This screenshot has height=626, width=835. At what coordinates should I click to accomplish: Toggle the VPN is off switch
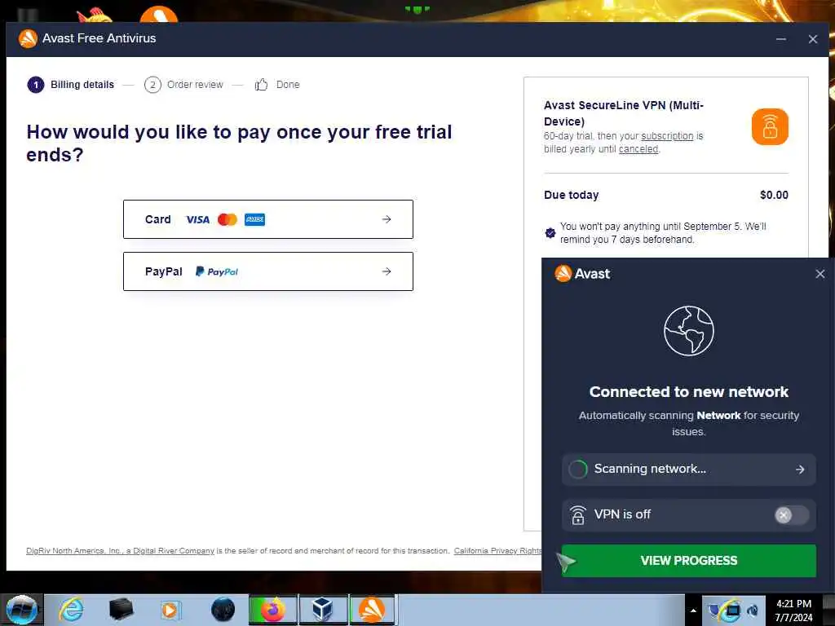coord(791,515)
